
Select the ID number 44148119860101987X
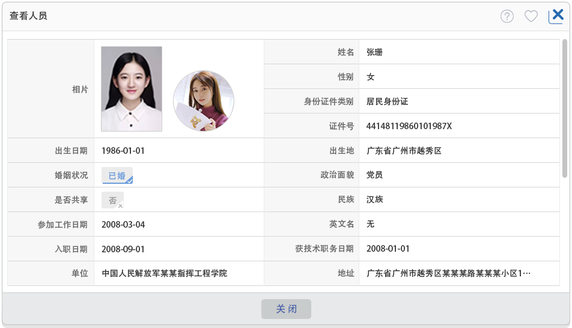[x=409, y=126]
